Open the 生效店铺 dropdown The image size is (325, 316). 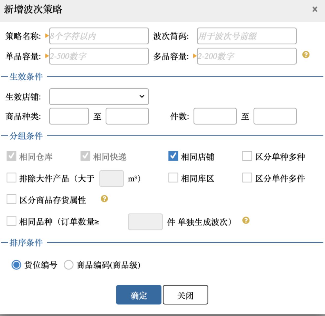pyautogui.click(x=99, y=97)
